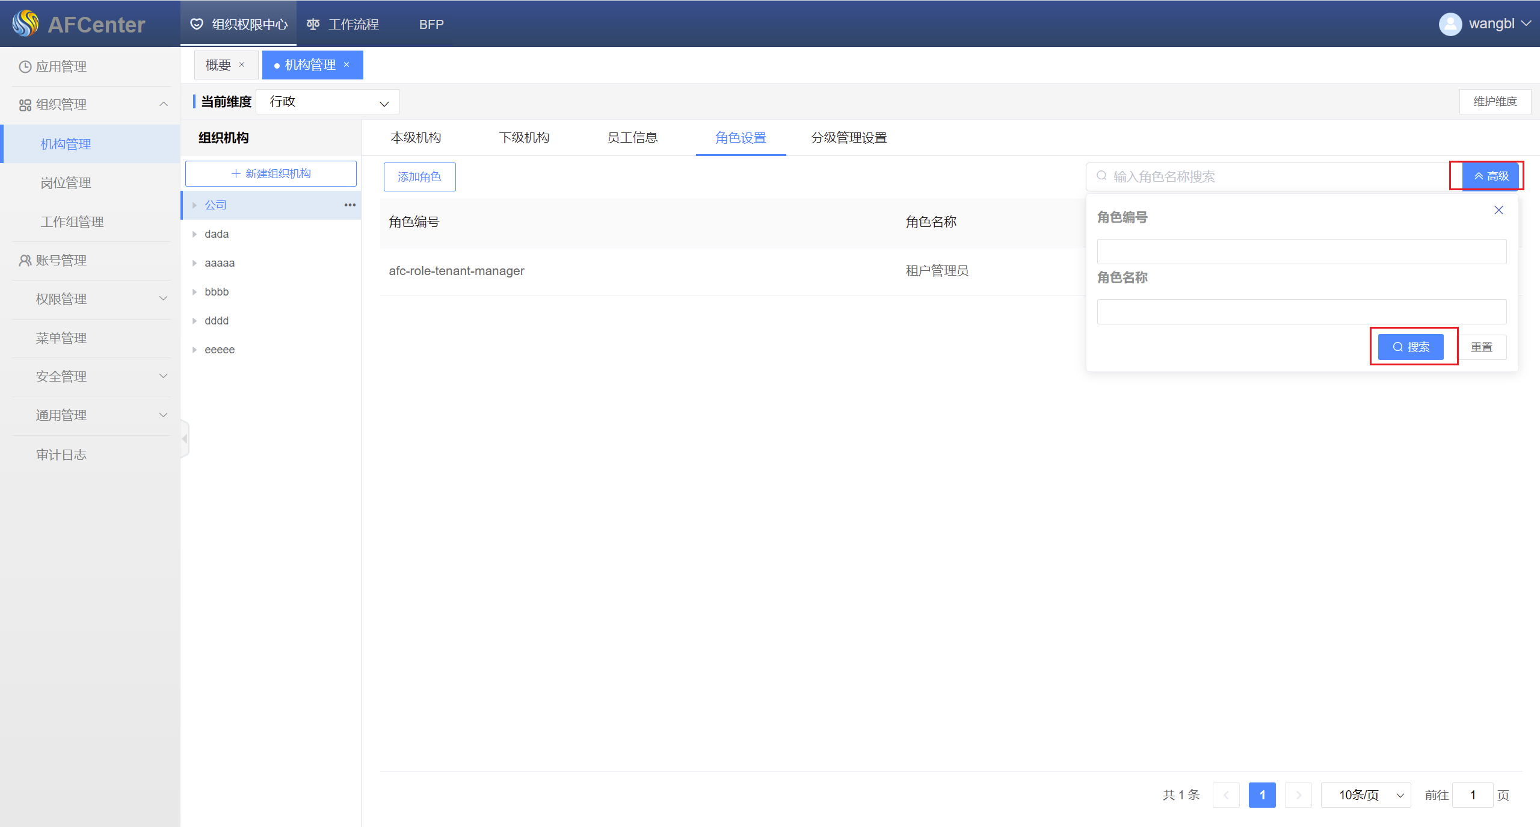Viewport: 1540px width, 827px height.
Task: Focus the 前往 page number input
Action: pos(1473,795)
